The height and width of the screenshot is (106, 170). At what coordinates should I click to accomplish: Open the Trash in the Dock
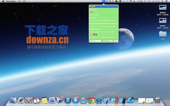pos(157,100)
